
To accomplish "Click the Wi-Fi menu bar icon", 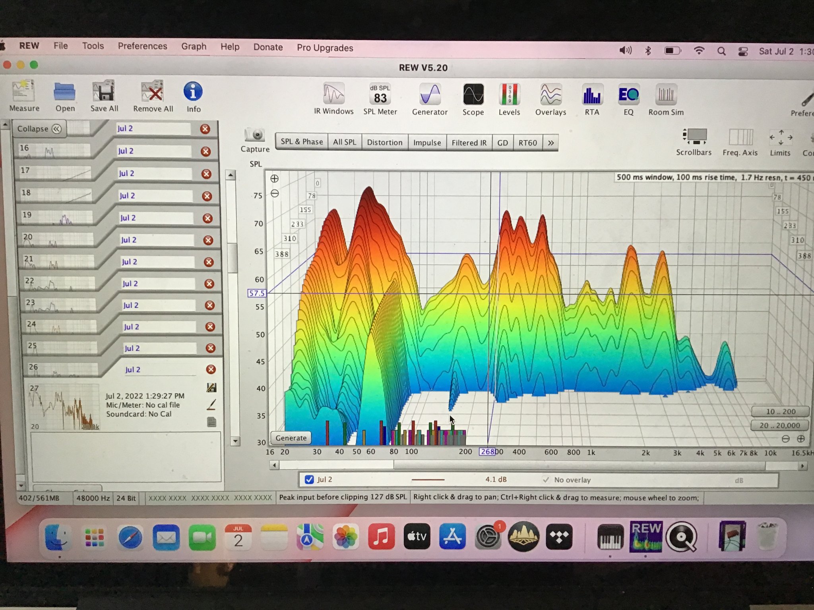I will pyautogui.click(x=699, y=50).
